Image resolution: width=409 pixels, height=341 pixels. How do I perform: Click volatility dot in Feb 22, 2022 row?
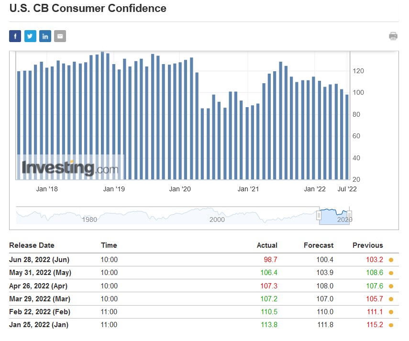(391, 312)
